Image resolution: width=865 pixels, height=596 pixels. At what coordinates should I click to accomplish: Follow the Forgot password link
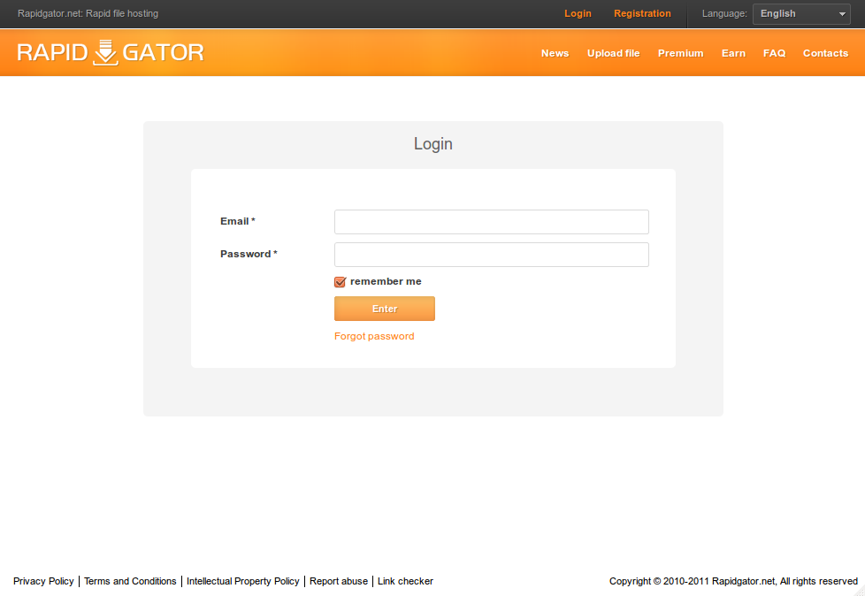tap(374, 336)
